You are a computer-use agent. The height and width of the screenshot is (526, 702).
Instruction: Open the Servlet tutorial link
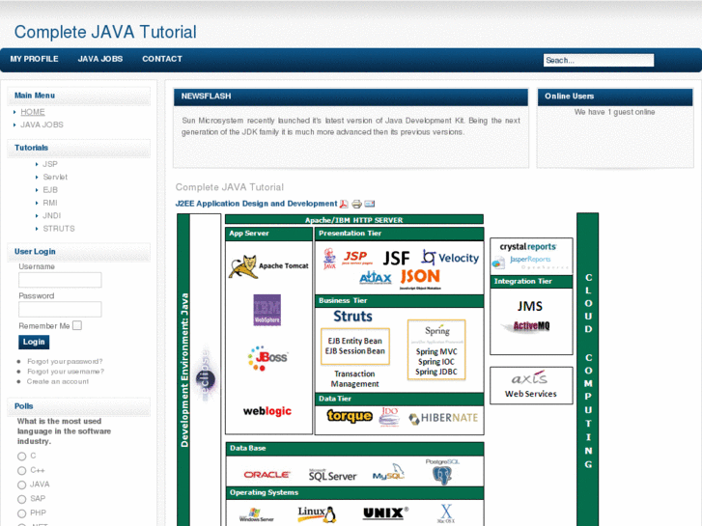55,178
